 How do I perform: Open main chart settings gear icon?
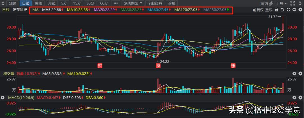300,10
